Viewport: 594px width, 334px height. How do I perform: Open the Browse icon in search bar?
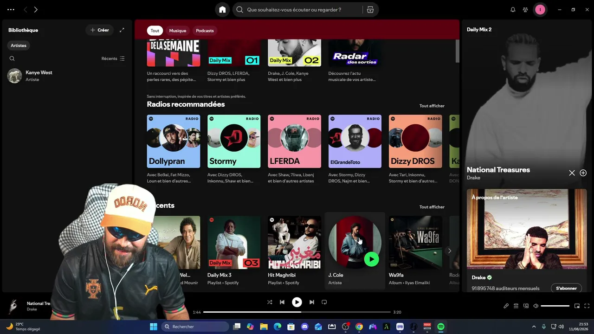(x=370, y=10)
